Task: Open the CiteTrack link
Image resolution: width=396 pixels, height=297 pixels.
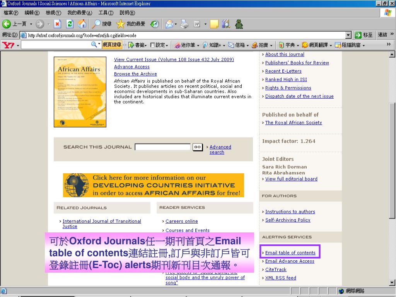Action: [x=276, y=270]
